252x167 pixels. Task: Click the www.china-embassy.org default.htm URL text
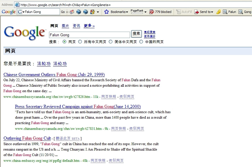(x=42, y=161)
